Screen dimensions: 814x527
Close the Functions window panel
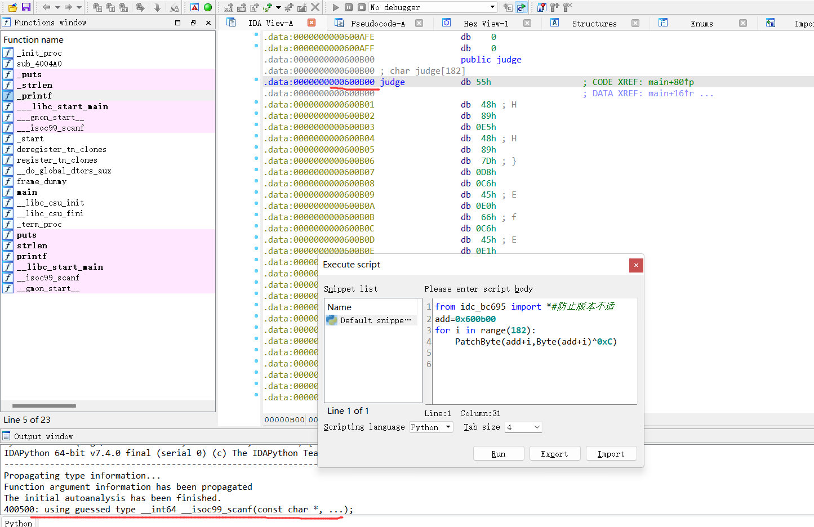(208, 23)
